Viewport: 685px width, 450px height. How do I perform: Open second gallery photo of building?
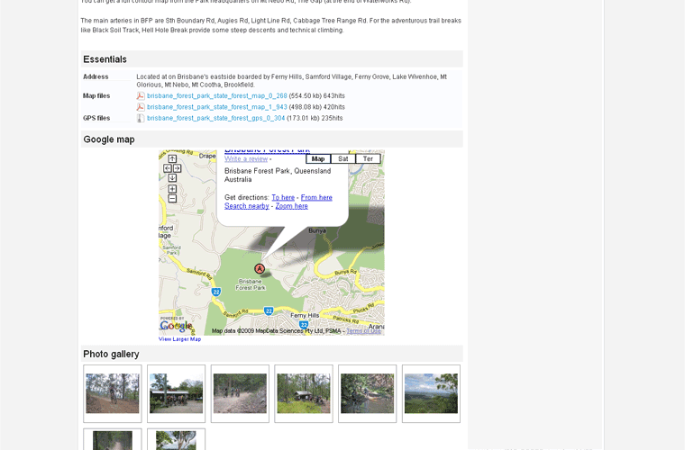(x=176, y=394)
